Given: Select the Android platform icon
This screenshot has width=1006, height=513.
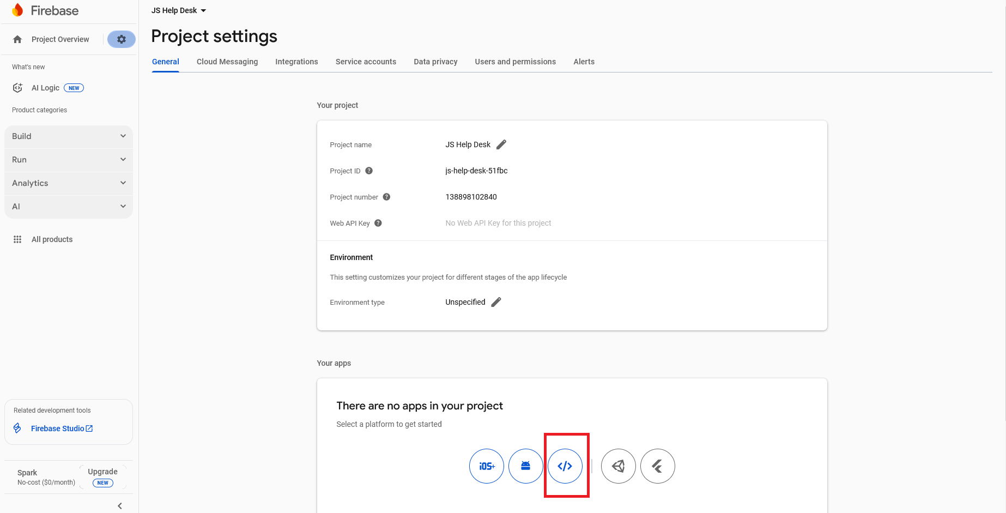Looking at the screenshot, I should click(x=525, y=466).
